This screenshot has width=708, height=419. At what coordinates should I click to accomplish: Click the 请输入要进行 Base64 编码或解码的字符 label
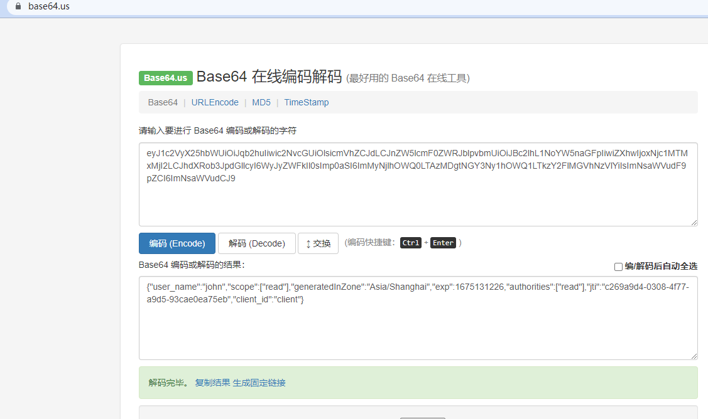[x=217, y=131]
